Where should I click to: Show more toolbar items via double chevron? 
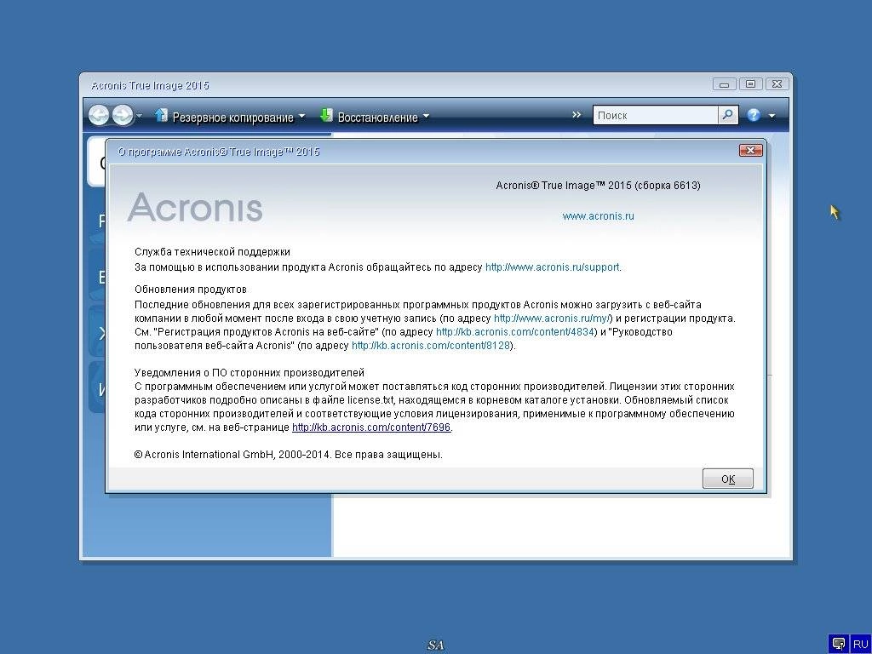pyautogui.click(x=577, y=115)
